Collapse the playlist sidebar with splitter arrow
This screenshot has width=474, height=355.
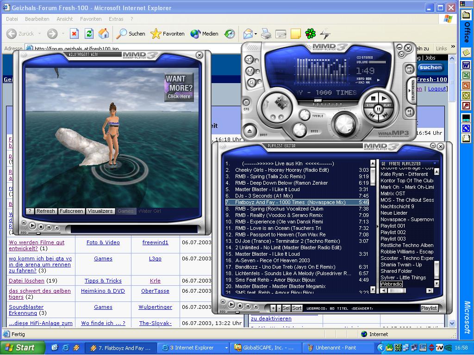tap(377, 226)
